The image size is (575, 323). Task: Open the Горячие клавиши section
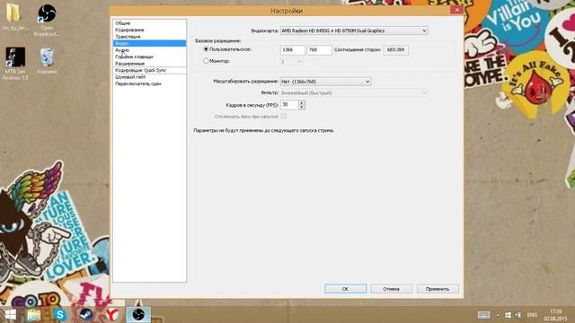click(x=134, y=57)
